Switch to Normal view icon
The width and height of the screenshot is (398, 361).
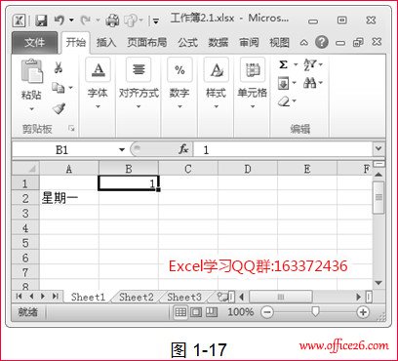(x=180, y=312)
